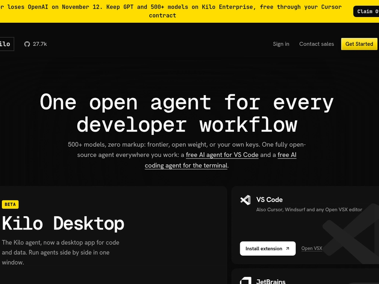Open the Contact sales link
The image size is (379, 284).
click(316, 44)
